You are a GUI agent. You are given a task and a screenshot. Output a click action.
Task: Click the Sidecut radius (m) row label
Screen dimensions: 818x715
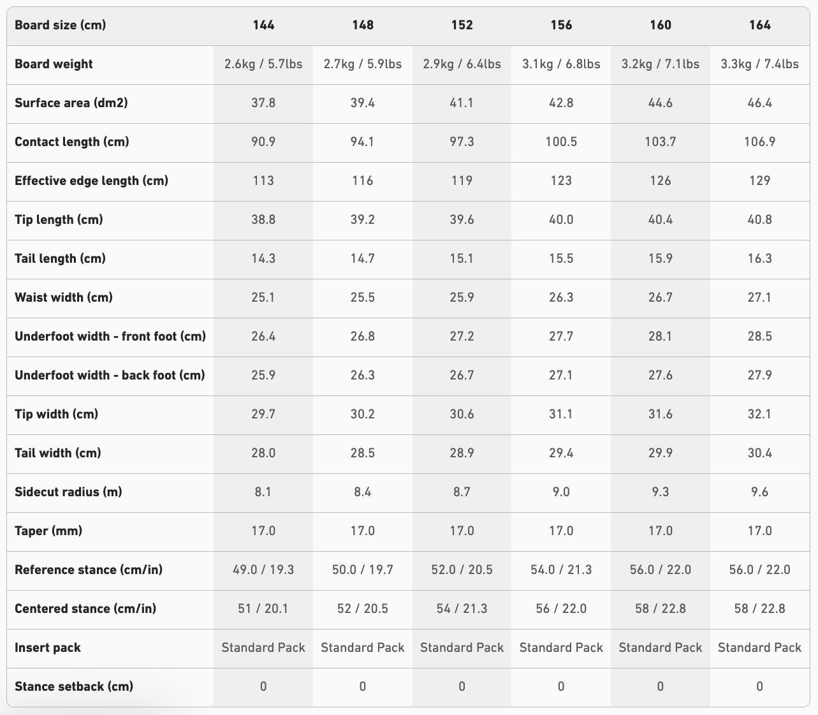click(x=68, y=492)
